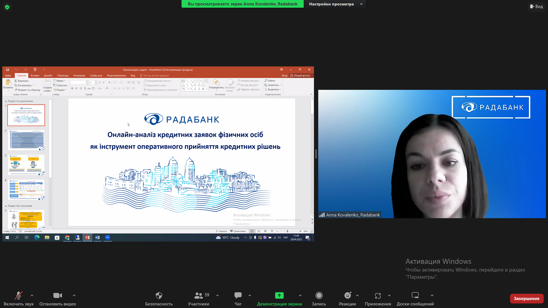Expand the arrow next to Участники
Viewport: 548px width, 308px height.
pyautogui.click(x=217, y=295)
